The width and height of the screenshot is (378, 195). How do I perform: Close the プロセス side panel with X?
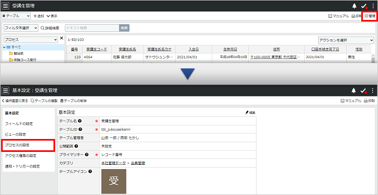click(x=62, y=38)
